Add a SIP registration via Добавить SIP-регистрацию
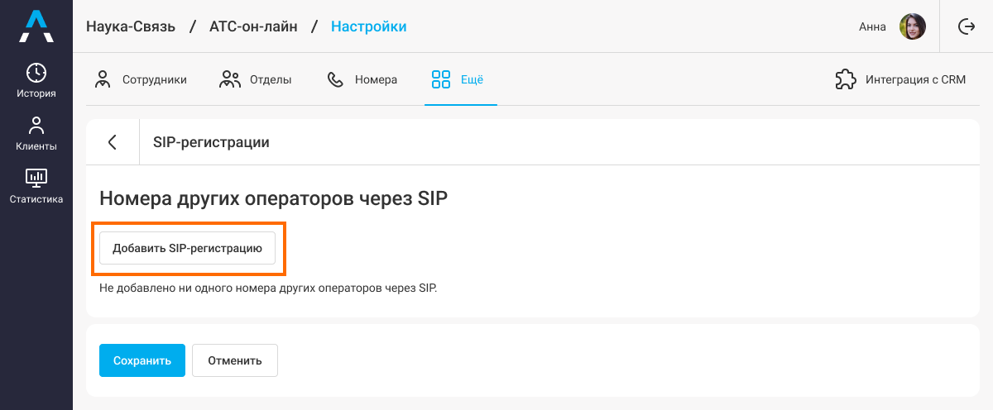The image size is (993, 410). coord(187,247)
